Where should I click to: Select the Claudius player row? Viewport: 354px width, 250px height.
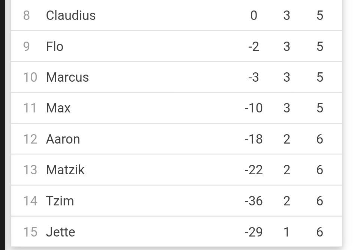point(176,15)
